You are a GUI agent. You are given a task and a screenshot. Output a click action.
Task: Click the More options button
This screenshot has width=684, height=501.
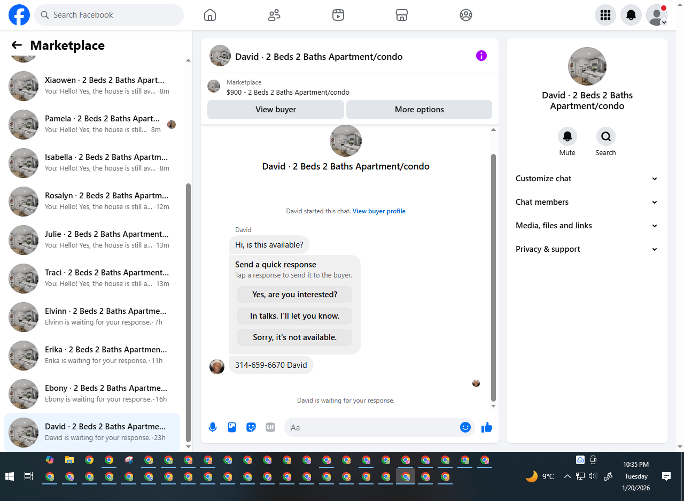419,110
